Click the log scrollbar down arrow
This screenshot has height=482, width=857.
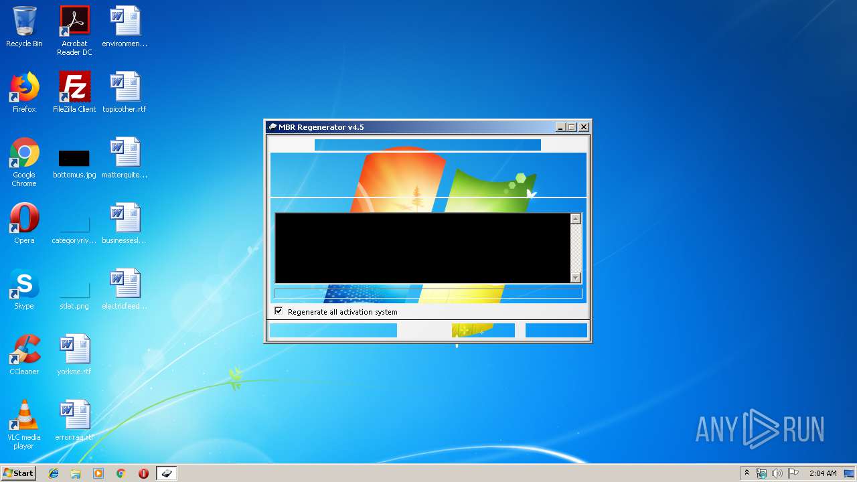click(x=576, y=277)
